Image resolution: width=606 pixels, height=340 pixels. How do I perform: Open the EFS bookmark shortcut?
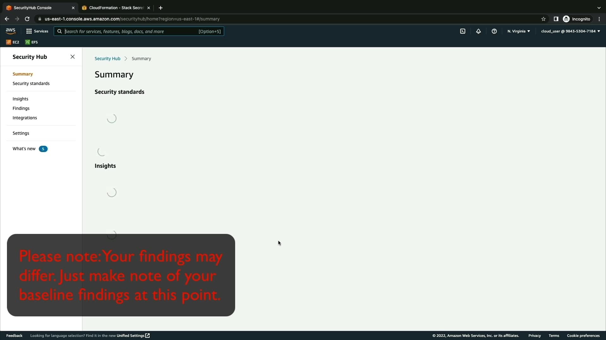tap(32, 42)
